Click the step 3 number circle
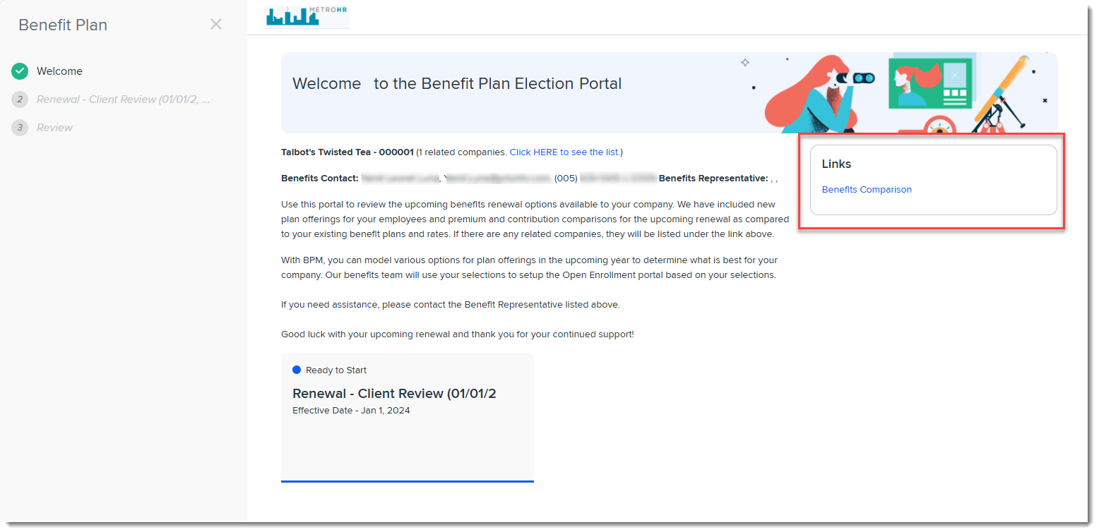This screenshot has height=532, width=1099. (20, 128)
